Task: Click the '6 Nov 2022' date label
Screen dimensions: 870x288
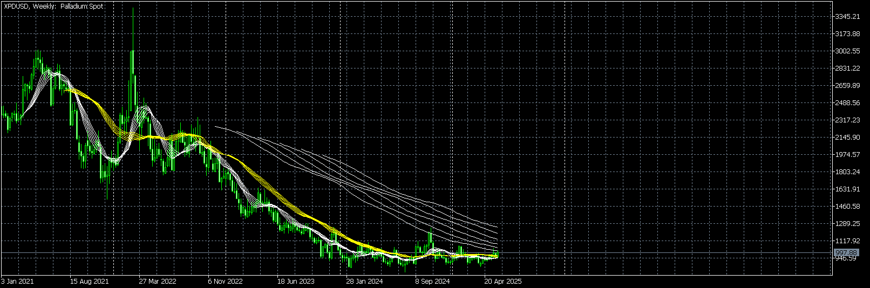Action: pos(226,281)
